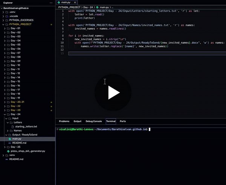The image size is (226, 185).
Task: Open the root README.md file
Action: (x=16, y=159)
